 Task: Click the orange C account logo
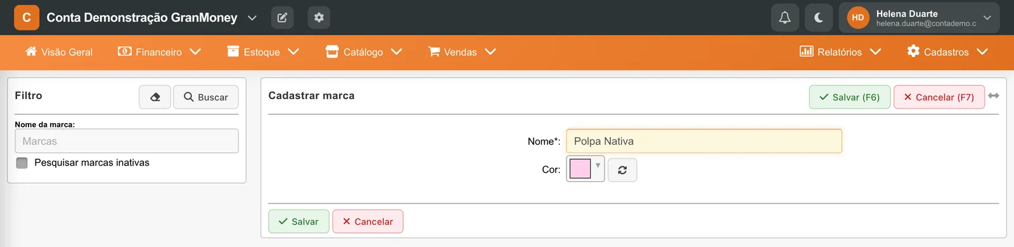coord(27,18)
